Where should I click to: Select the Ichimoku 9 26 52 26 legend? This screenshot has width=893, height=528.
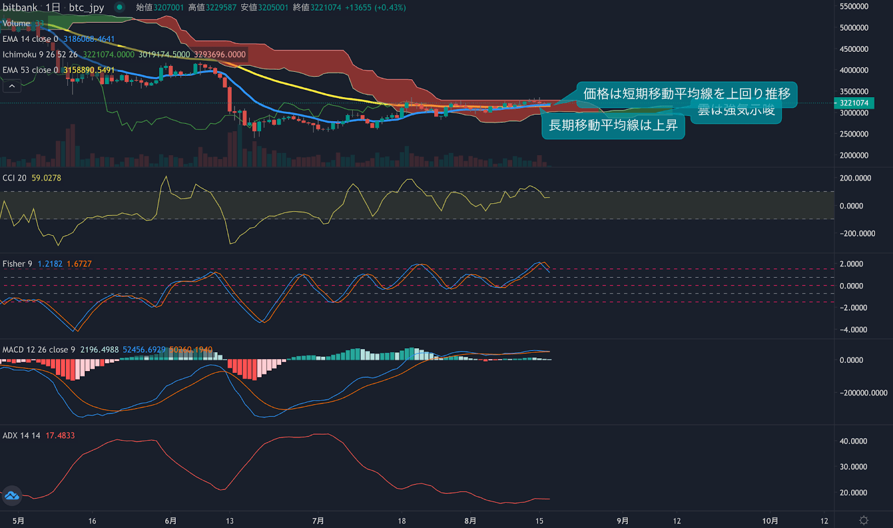click(39, 54)
